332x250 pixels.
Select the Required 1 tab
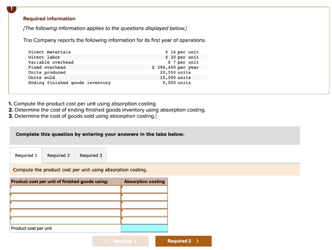(26, 155)
